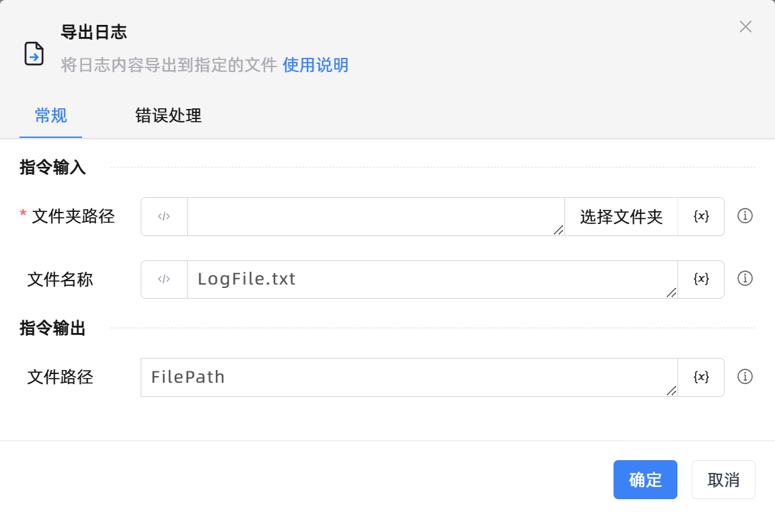
Task: Click resize handle of 文件夹路径 textbox
Action: coord(558,230)
